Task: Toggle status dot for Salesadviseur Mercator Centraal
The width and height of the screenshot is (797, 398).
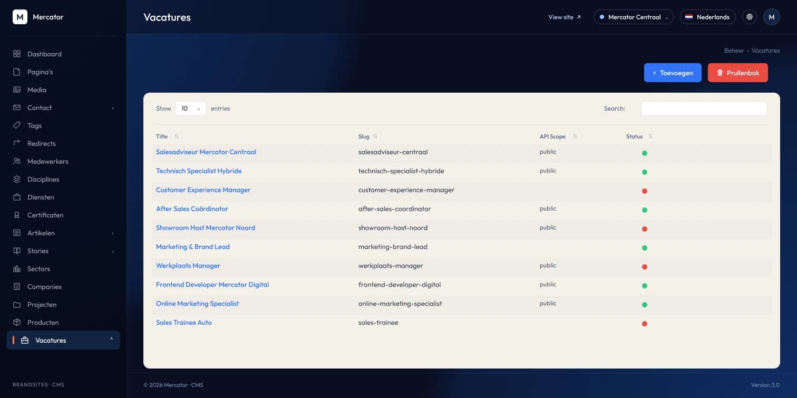Action: 644,153
